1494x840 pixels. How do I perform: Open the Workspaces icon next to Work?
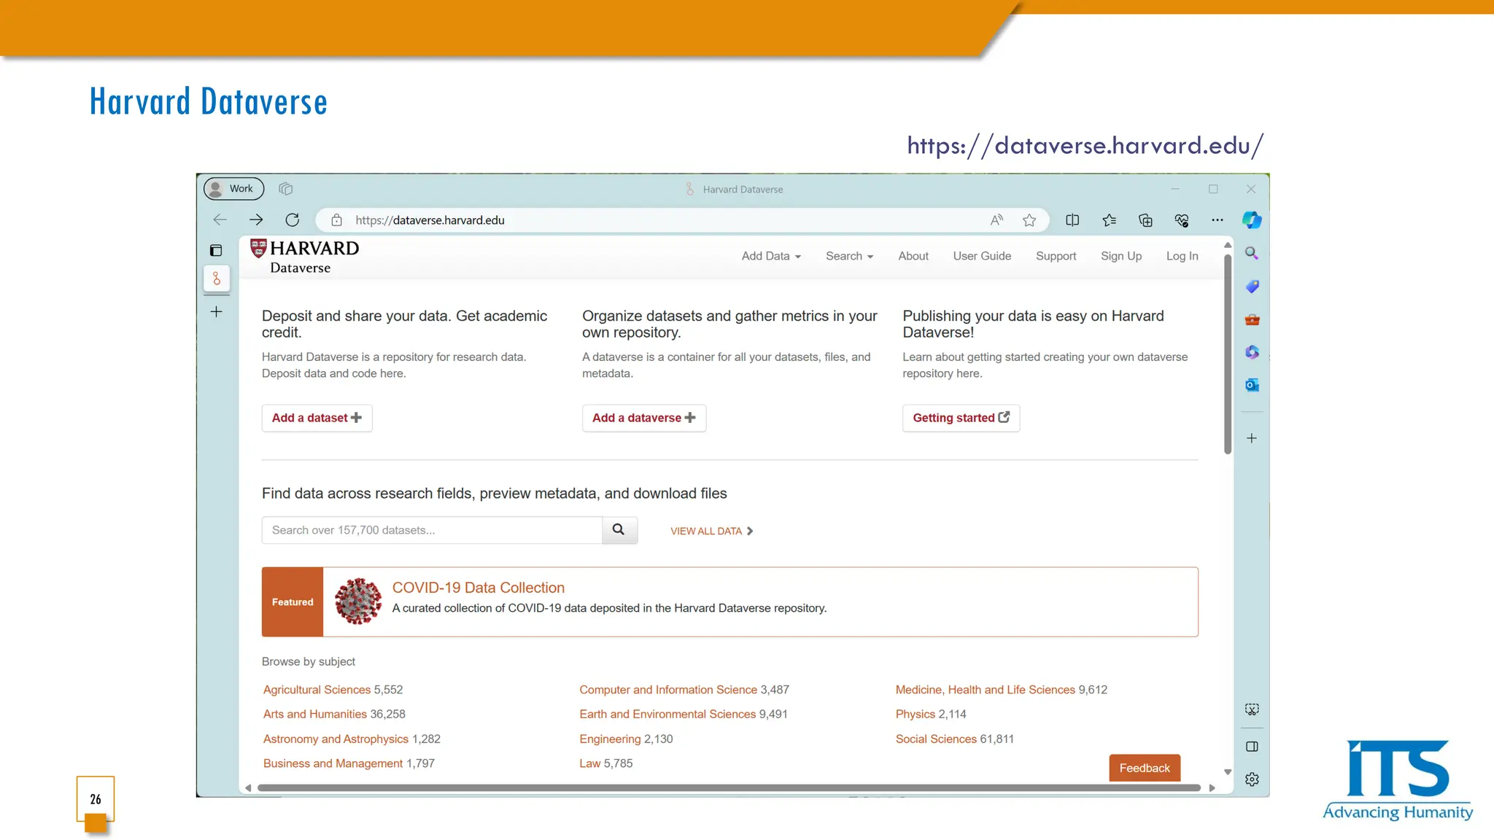286,189
